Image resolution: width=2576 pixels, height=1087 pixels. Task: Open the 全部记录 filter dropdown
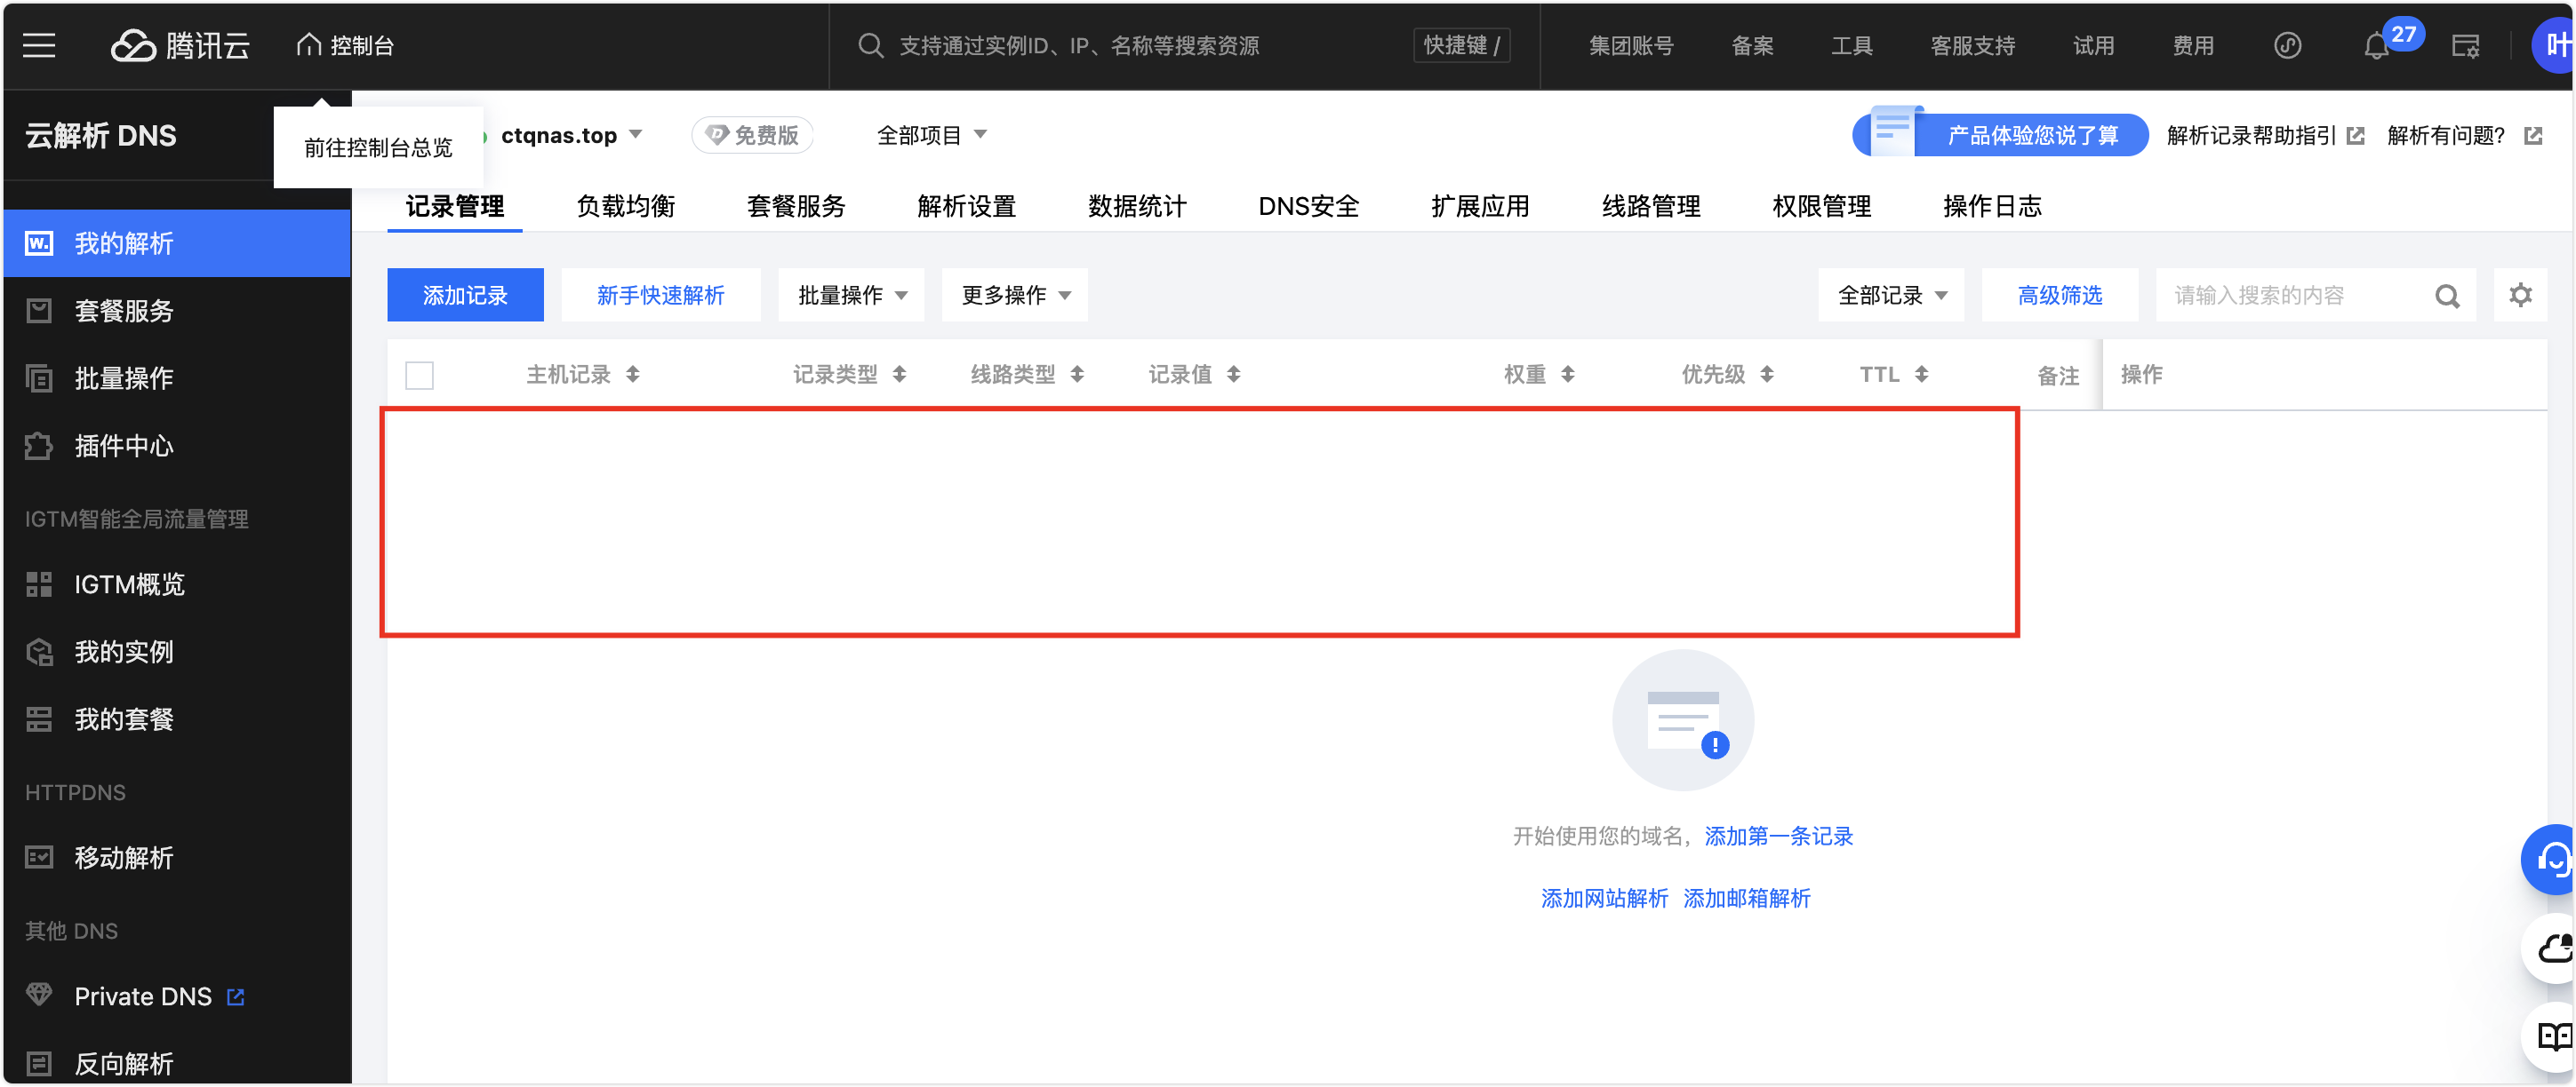click(1892, 295)
